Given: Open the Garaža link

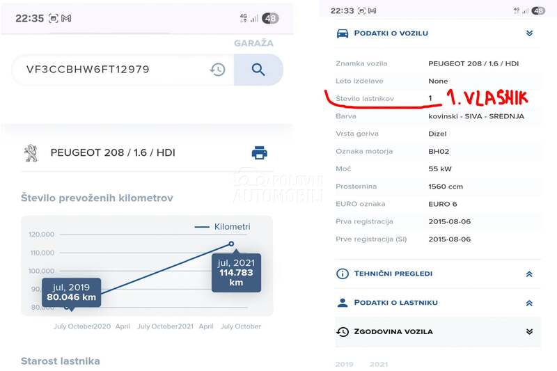Looking at the screenshot, I should (253, 43).
